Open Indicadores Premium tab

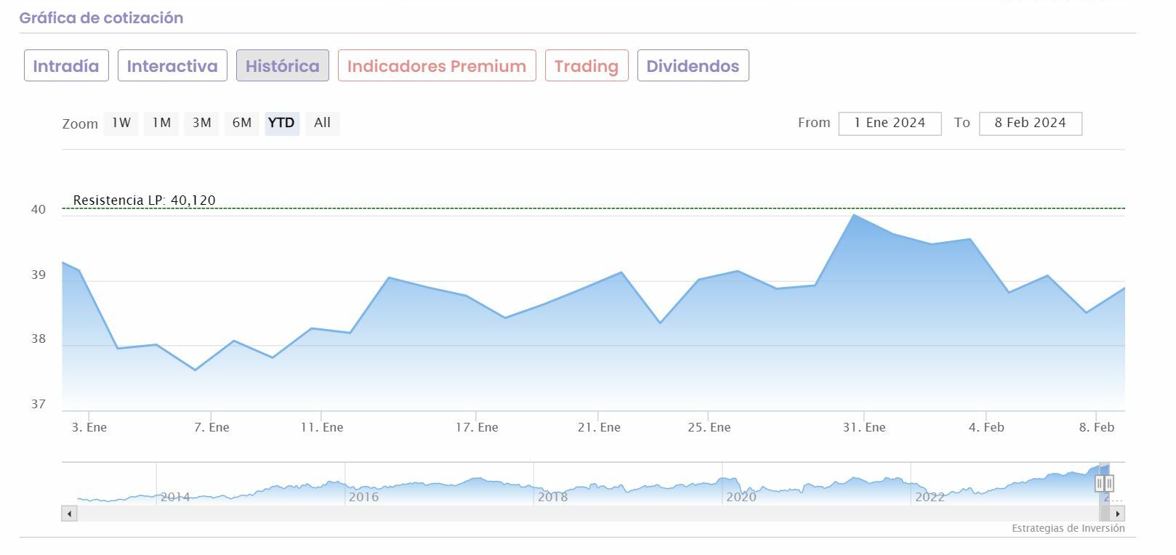coord(437,66)
